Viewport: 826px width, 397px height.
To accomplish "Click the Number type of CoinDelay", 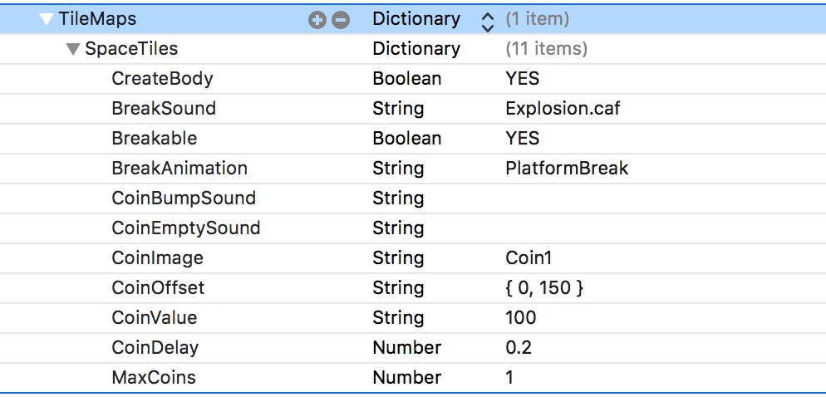I will point(406,348).
